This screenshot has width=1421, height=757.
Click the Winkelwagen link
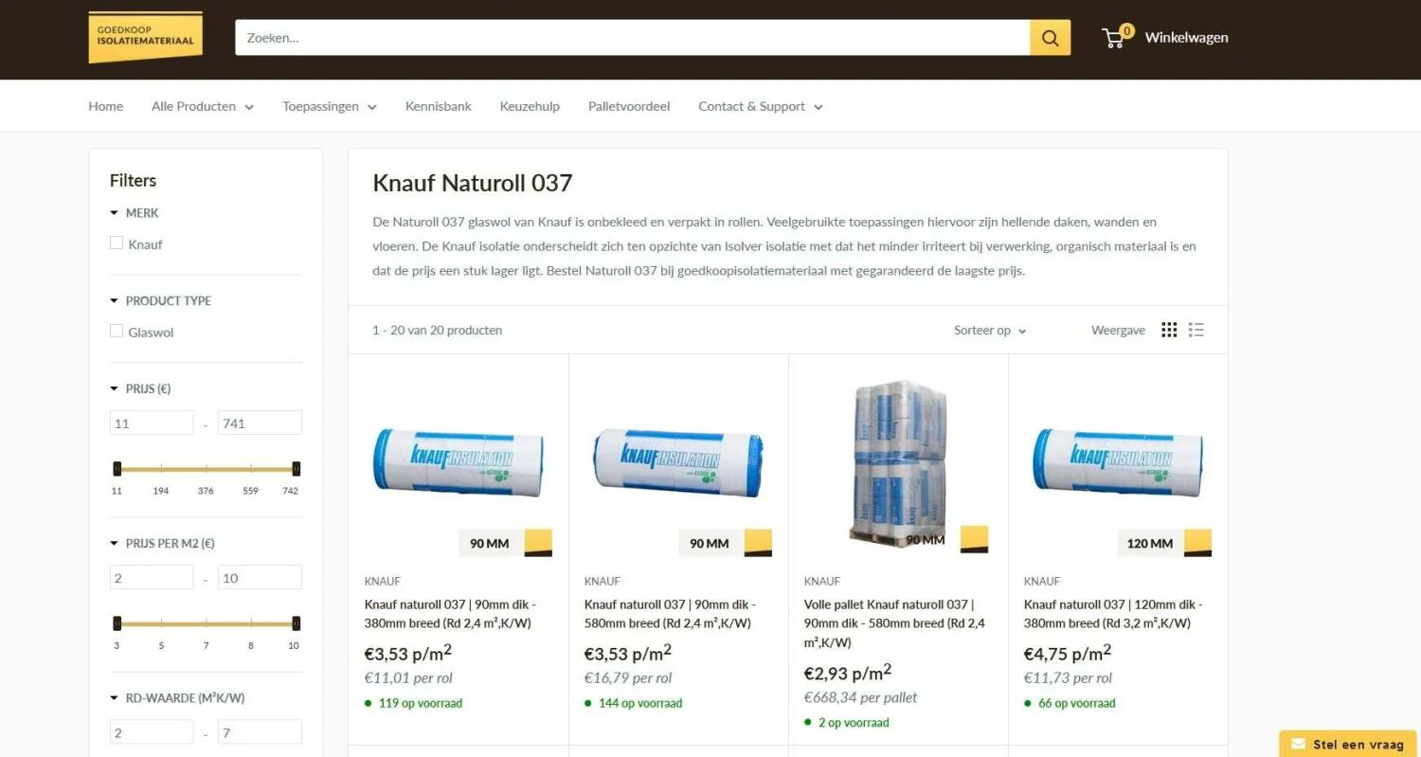pos(1186,38)
